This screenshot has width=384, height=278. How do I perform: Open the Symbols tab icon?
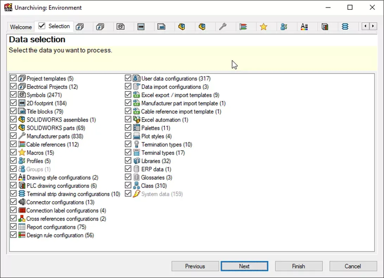pyautogui.click(x=121, y=26)
